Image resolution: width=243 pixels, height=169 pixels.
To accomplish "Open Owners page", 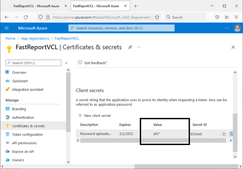I will click(18, 160).
